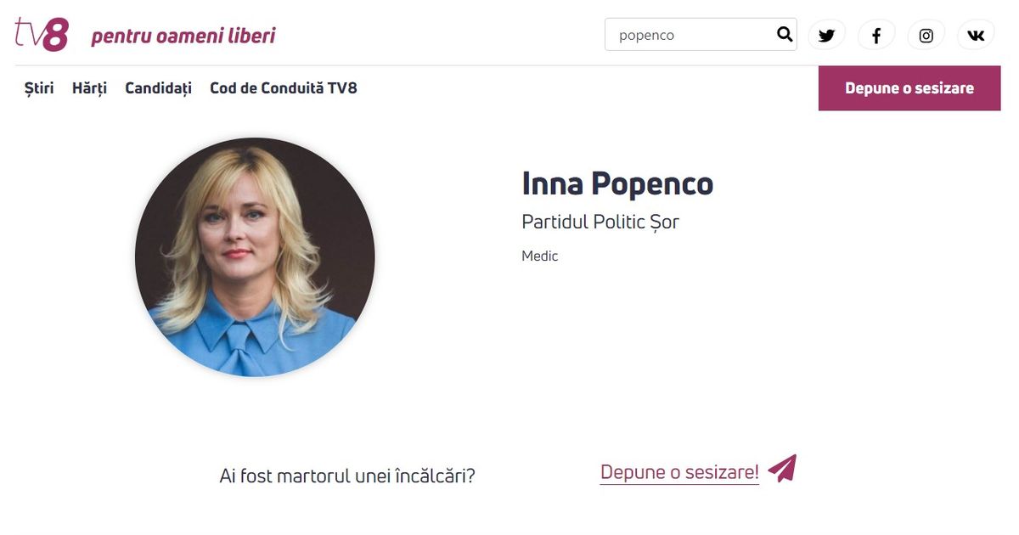The width and height of the screenshot is (1019, 535).
Task: Click the search magnifier icon
Action: 785,35
